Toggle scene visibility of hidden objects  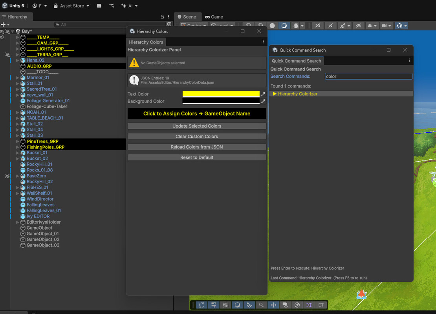pos(358,26)
